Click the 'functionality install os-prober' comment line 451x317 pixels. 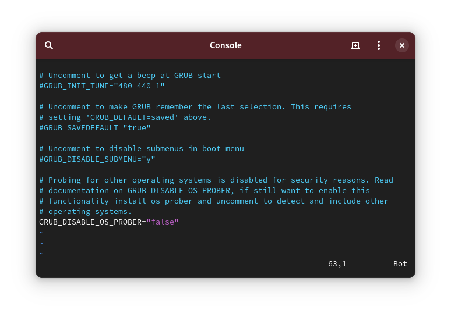click(x=214, y=201)
